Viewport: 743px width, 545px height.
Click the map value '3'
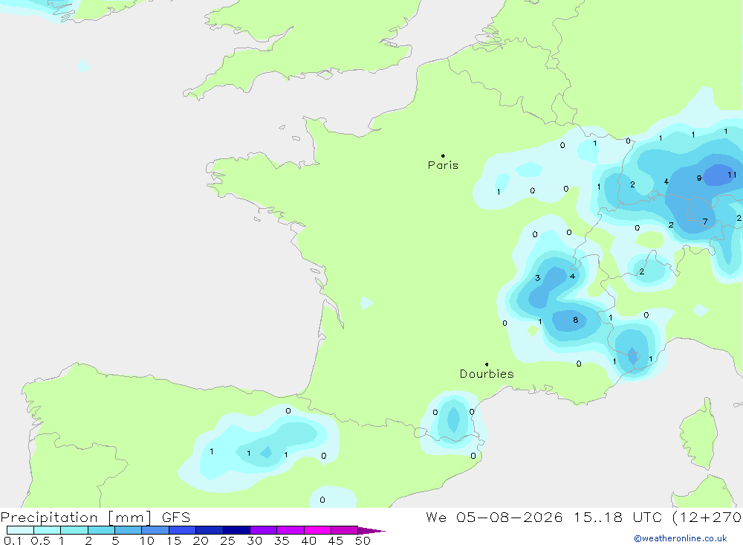[x=537, y=278]
